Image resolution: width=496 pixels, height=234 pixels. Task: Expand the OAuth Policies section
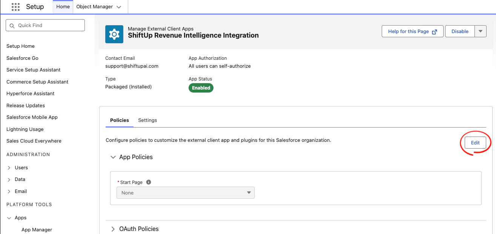[x=113, y=229]
